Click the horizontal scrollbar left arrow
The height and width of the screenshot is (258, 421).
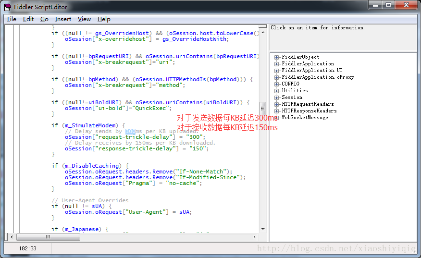pos(11,237)
